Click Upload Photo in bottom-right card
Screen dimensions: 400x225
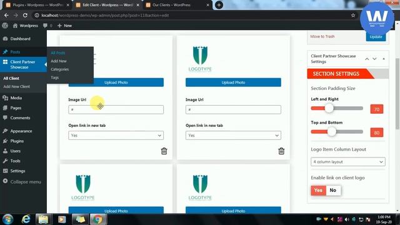[233, 211]
